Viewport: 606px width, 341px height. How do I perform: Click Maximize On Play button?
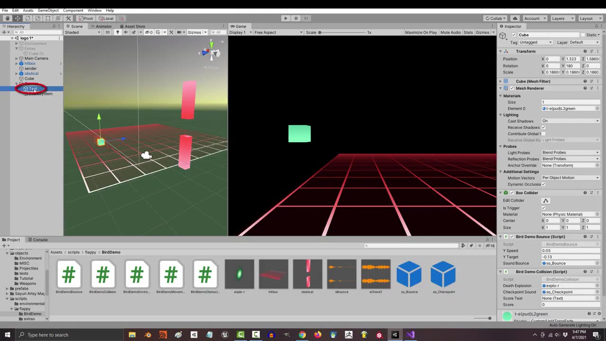(421, 32)
